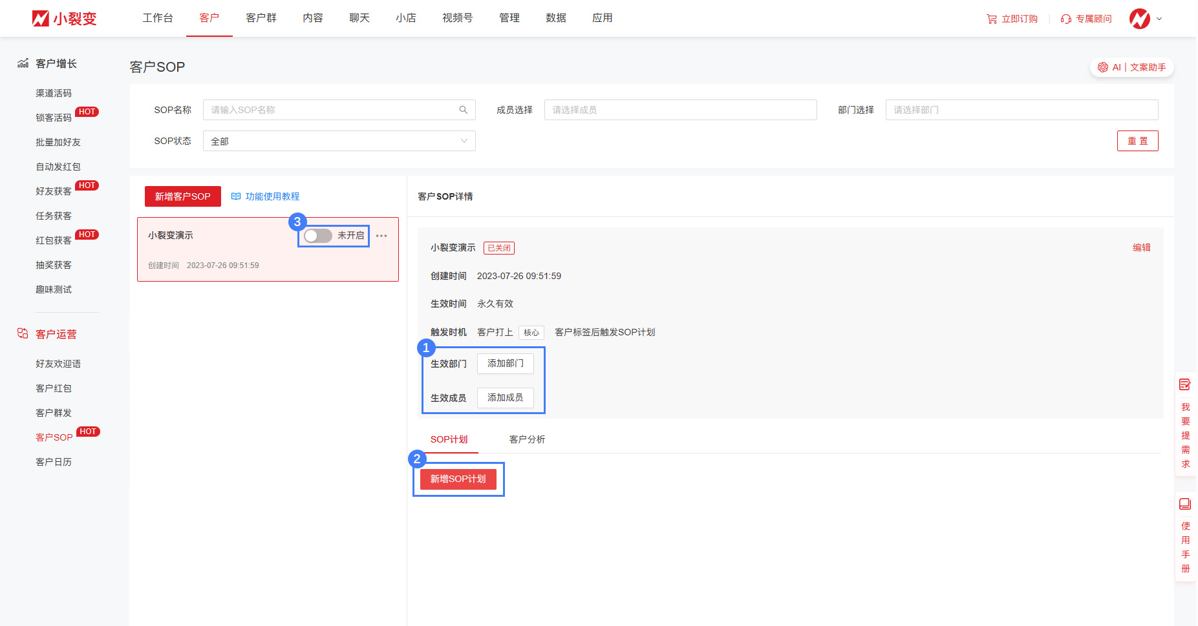Switch to the 客户分析 tab
The width and height of the screenshot is (1198, 626).
click(527, 439)
